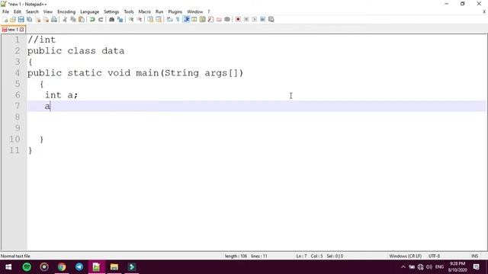
Task: Open the Windows Start menu
Action: click(x=8, y=267)
